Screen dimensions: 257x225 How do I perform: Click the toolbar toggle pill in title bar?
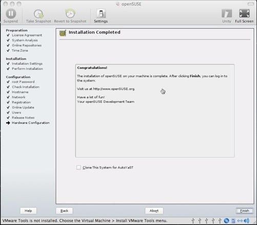251,4
